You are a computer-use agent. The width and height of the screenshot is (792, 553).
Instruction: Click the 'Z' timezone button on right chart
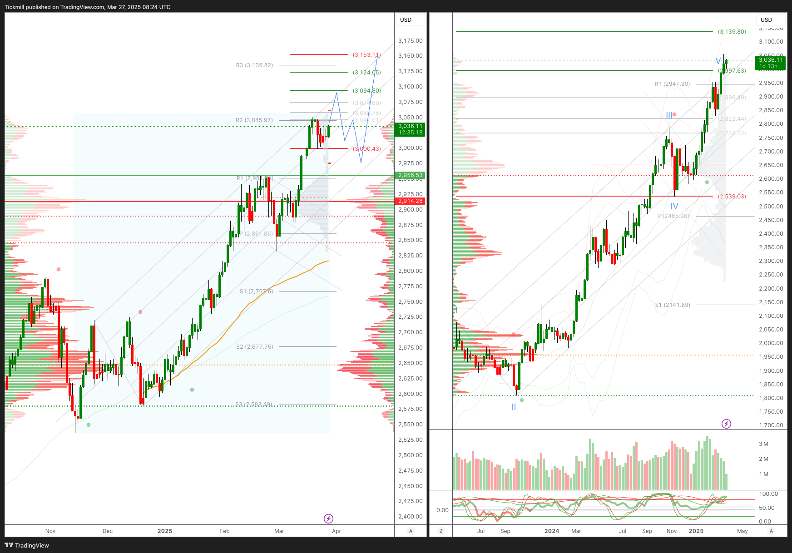point(441,531)
